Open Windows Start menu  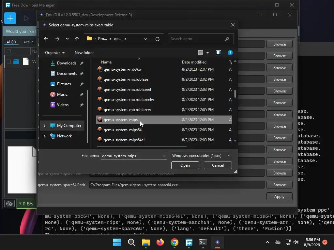(x=117, y=242)
